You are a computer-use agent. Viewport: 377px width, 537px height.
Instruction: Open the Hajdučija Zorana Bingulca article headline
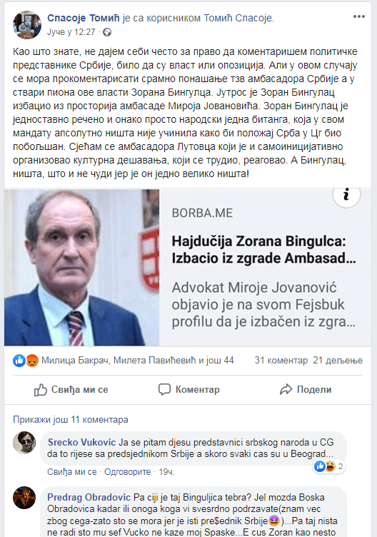[263, 250]
